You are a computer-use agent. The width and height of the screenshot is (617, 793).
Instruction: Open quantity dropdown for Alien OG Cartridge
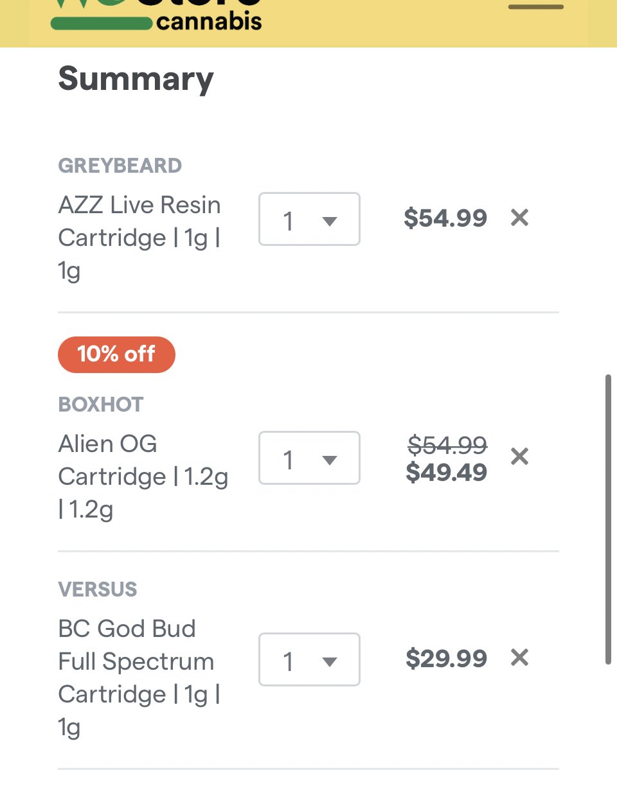309,458
